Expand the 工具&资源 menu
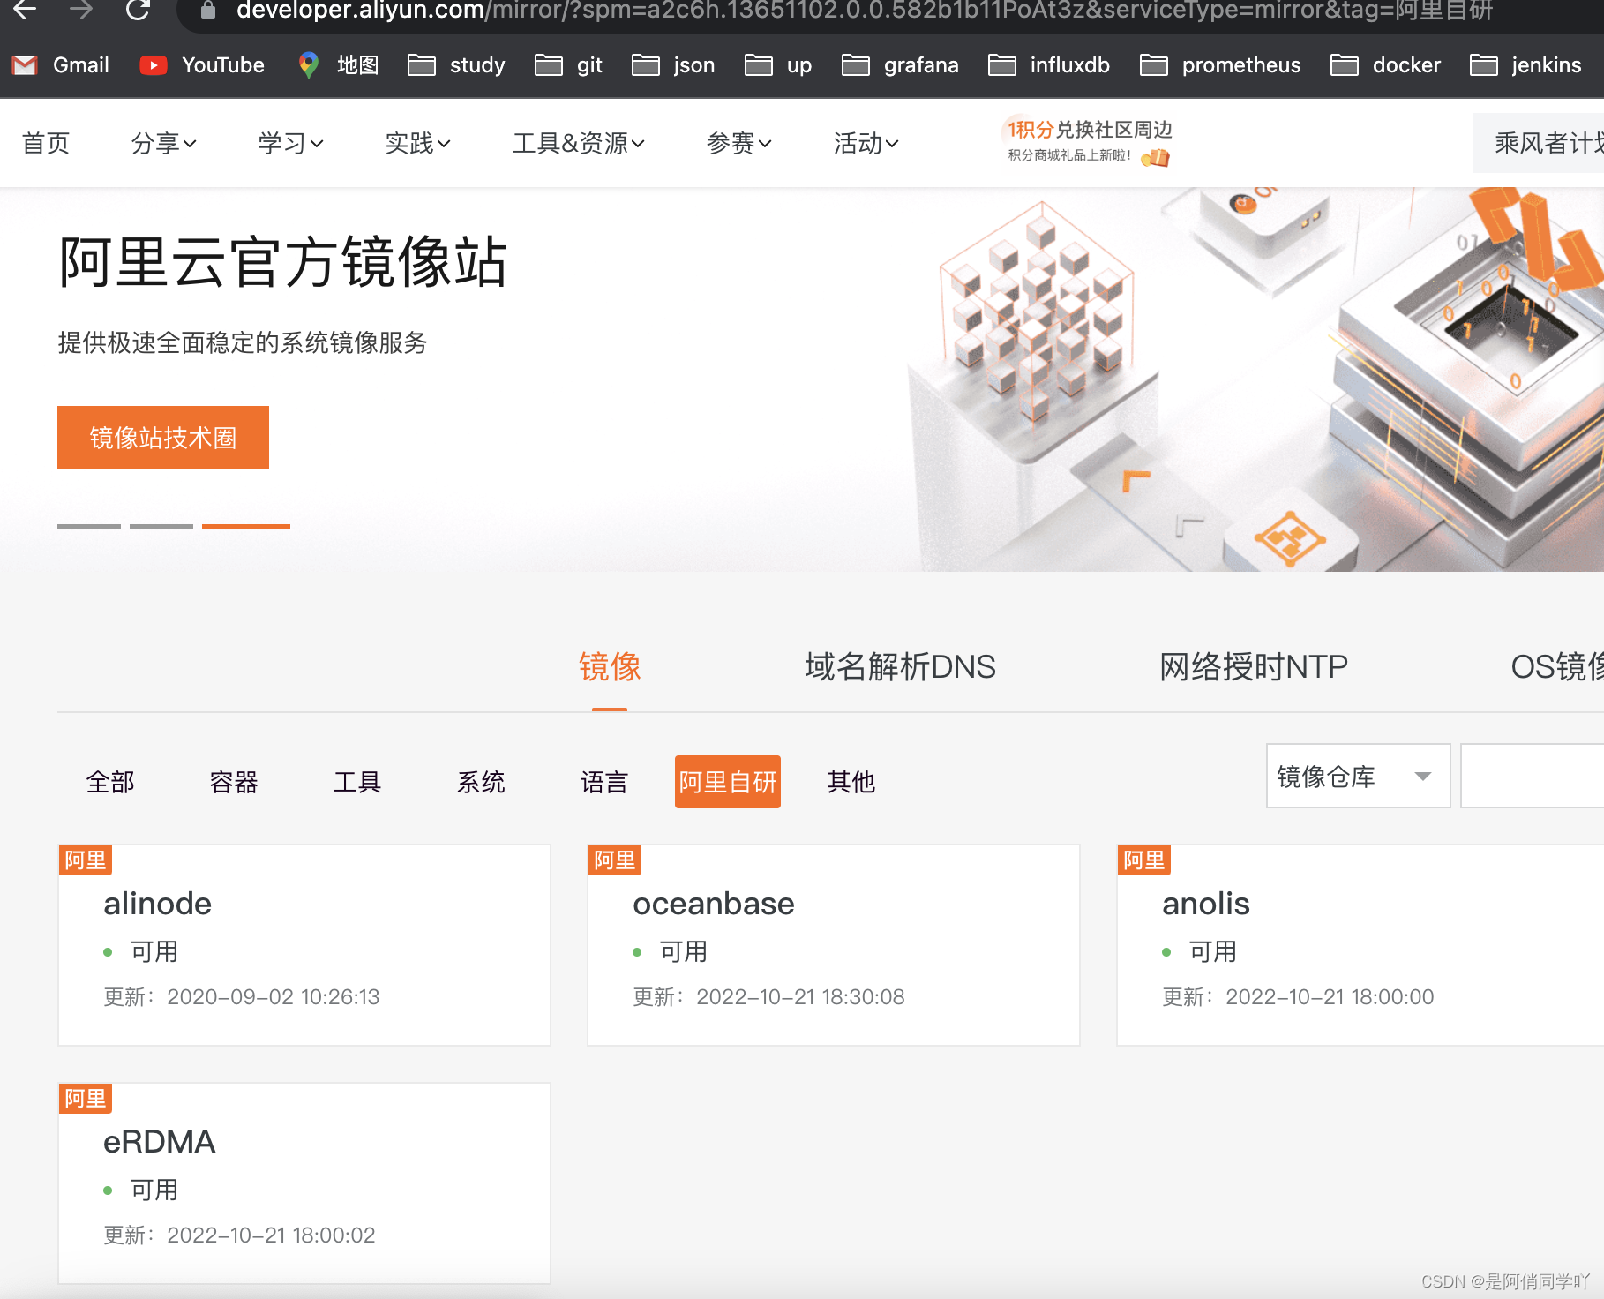The image size is (1604, 1299). coord(578,143)
